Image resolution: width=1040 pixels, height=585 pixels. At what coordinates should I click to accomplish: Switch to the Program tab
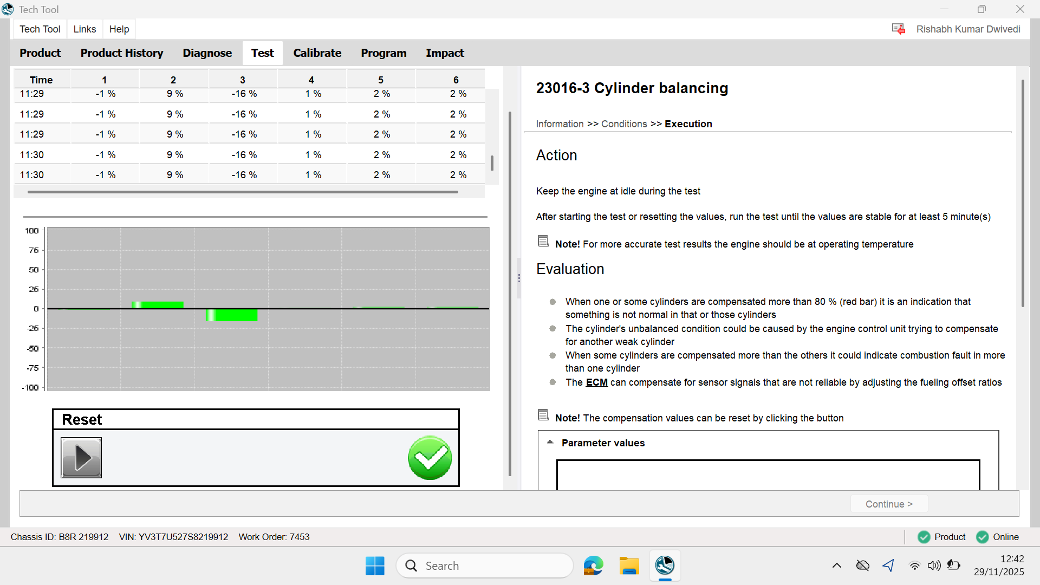[x=383, y=53]
